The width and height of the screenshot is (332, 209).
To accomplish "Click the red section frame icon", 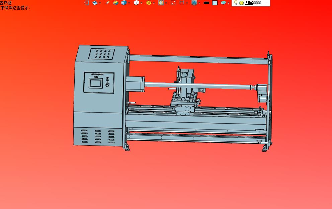I will click(x=182, y=3).
